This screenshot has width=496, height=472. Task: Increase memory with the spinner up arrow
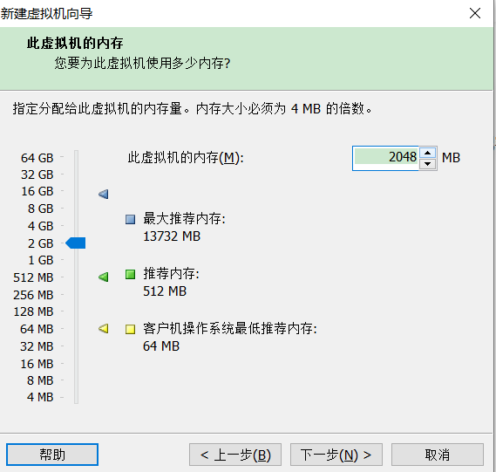tap(428, 153)
